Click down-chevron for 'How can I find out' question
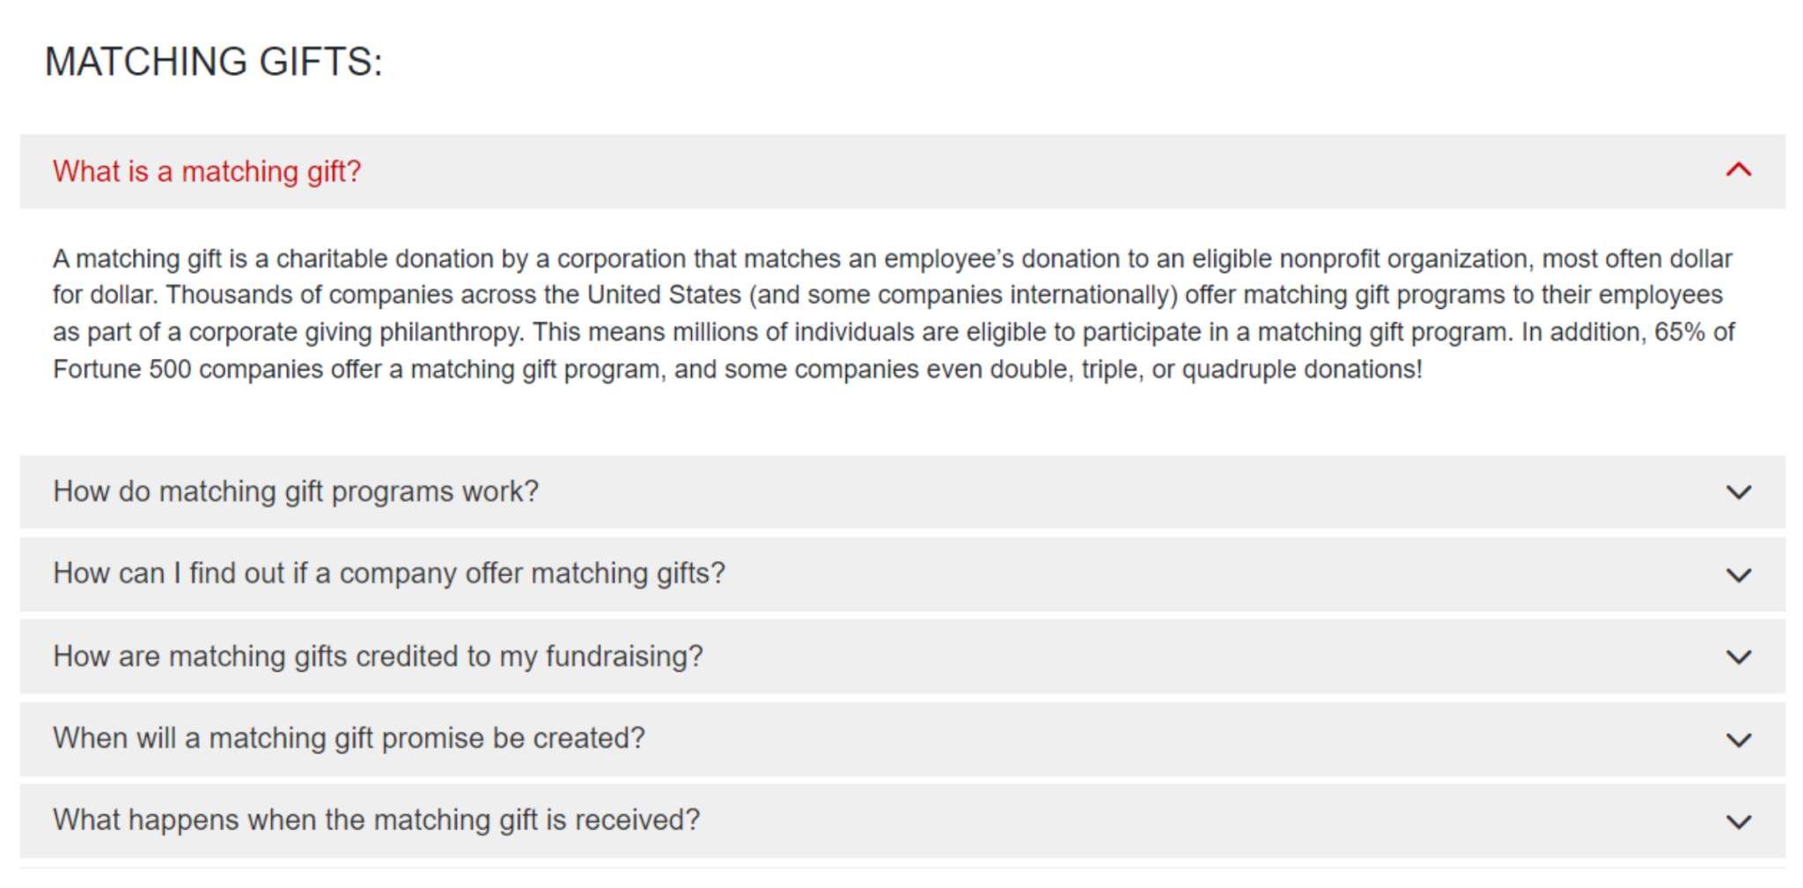The height and width of the screenshot is (888, 1803). [1738, 575]
